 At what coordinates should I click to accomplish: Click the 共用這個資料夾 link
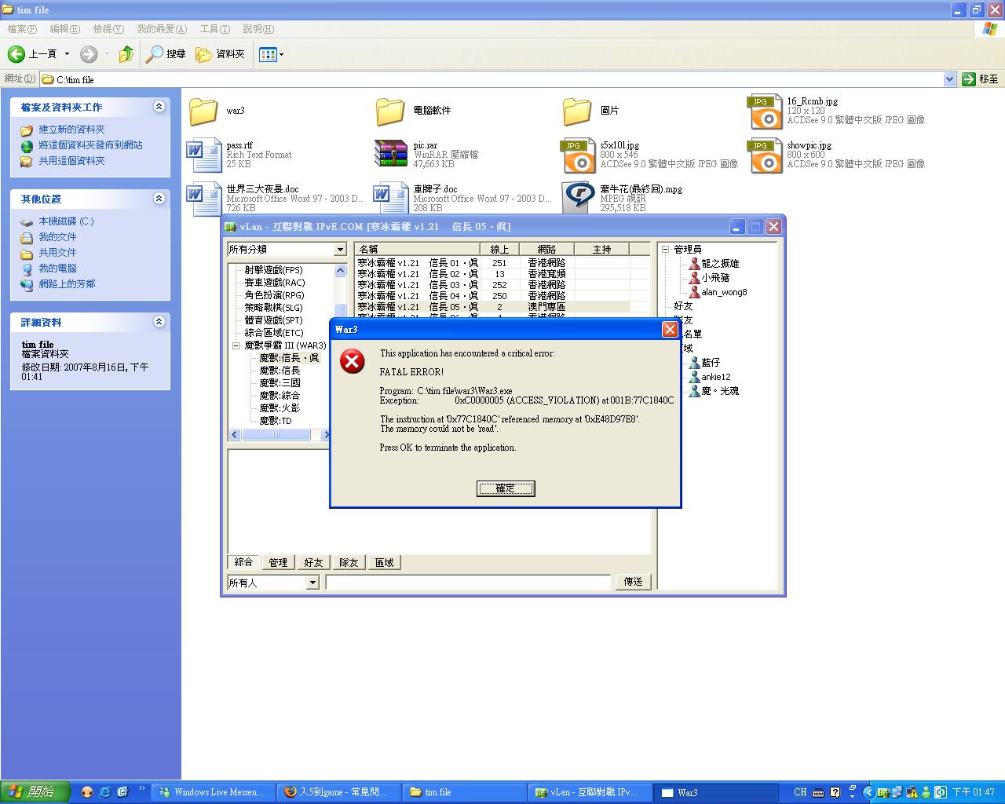coord(71,161)
